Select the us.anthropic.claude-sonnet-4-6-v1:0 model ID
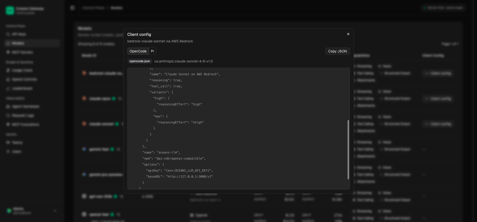 (184, 61)
